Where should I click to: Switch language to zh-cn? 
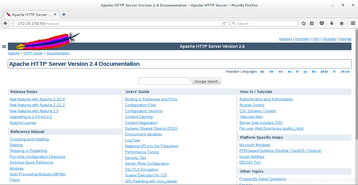click(345, 72)
